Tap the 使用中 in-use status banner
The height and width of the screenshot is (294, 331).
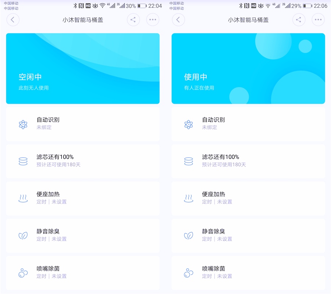(248, 68)
